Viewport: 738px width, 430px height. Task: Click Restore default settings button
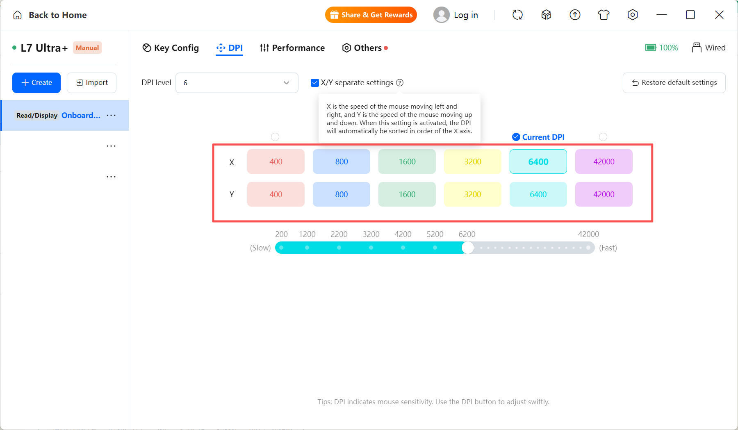pos(674,83)
